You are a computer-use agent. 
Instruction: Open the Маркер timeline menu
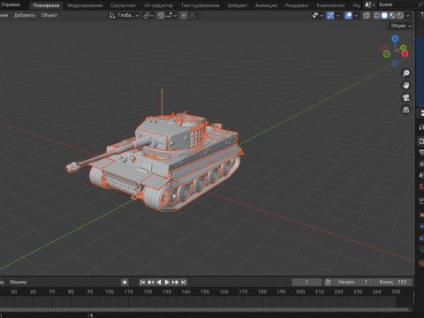(x=19, y=282)
